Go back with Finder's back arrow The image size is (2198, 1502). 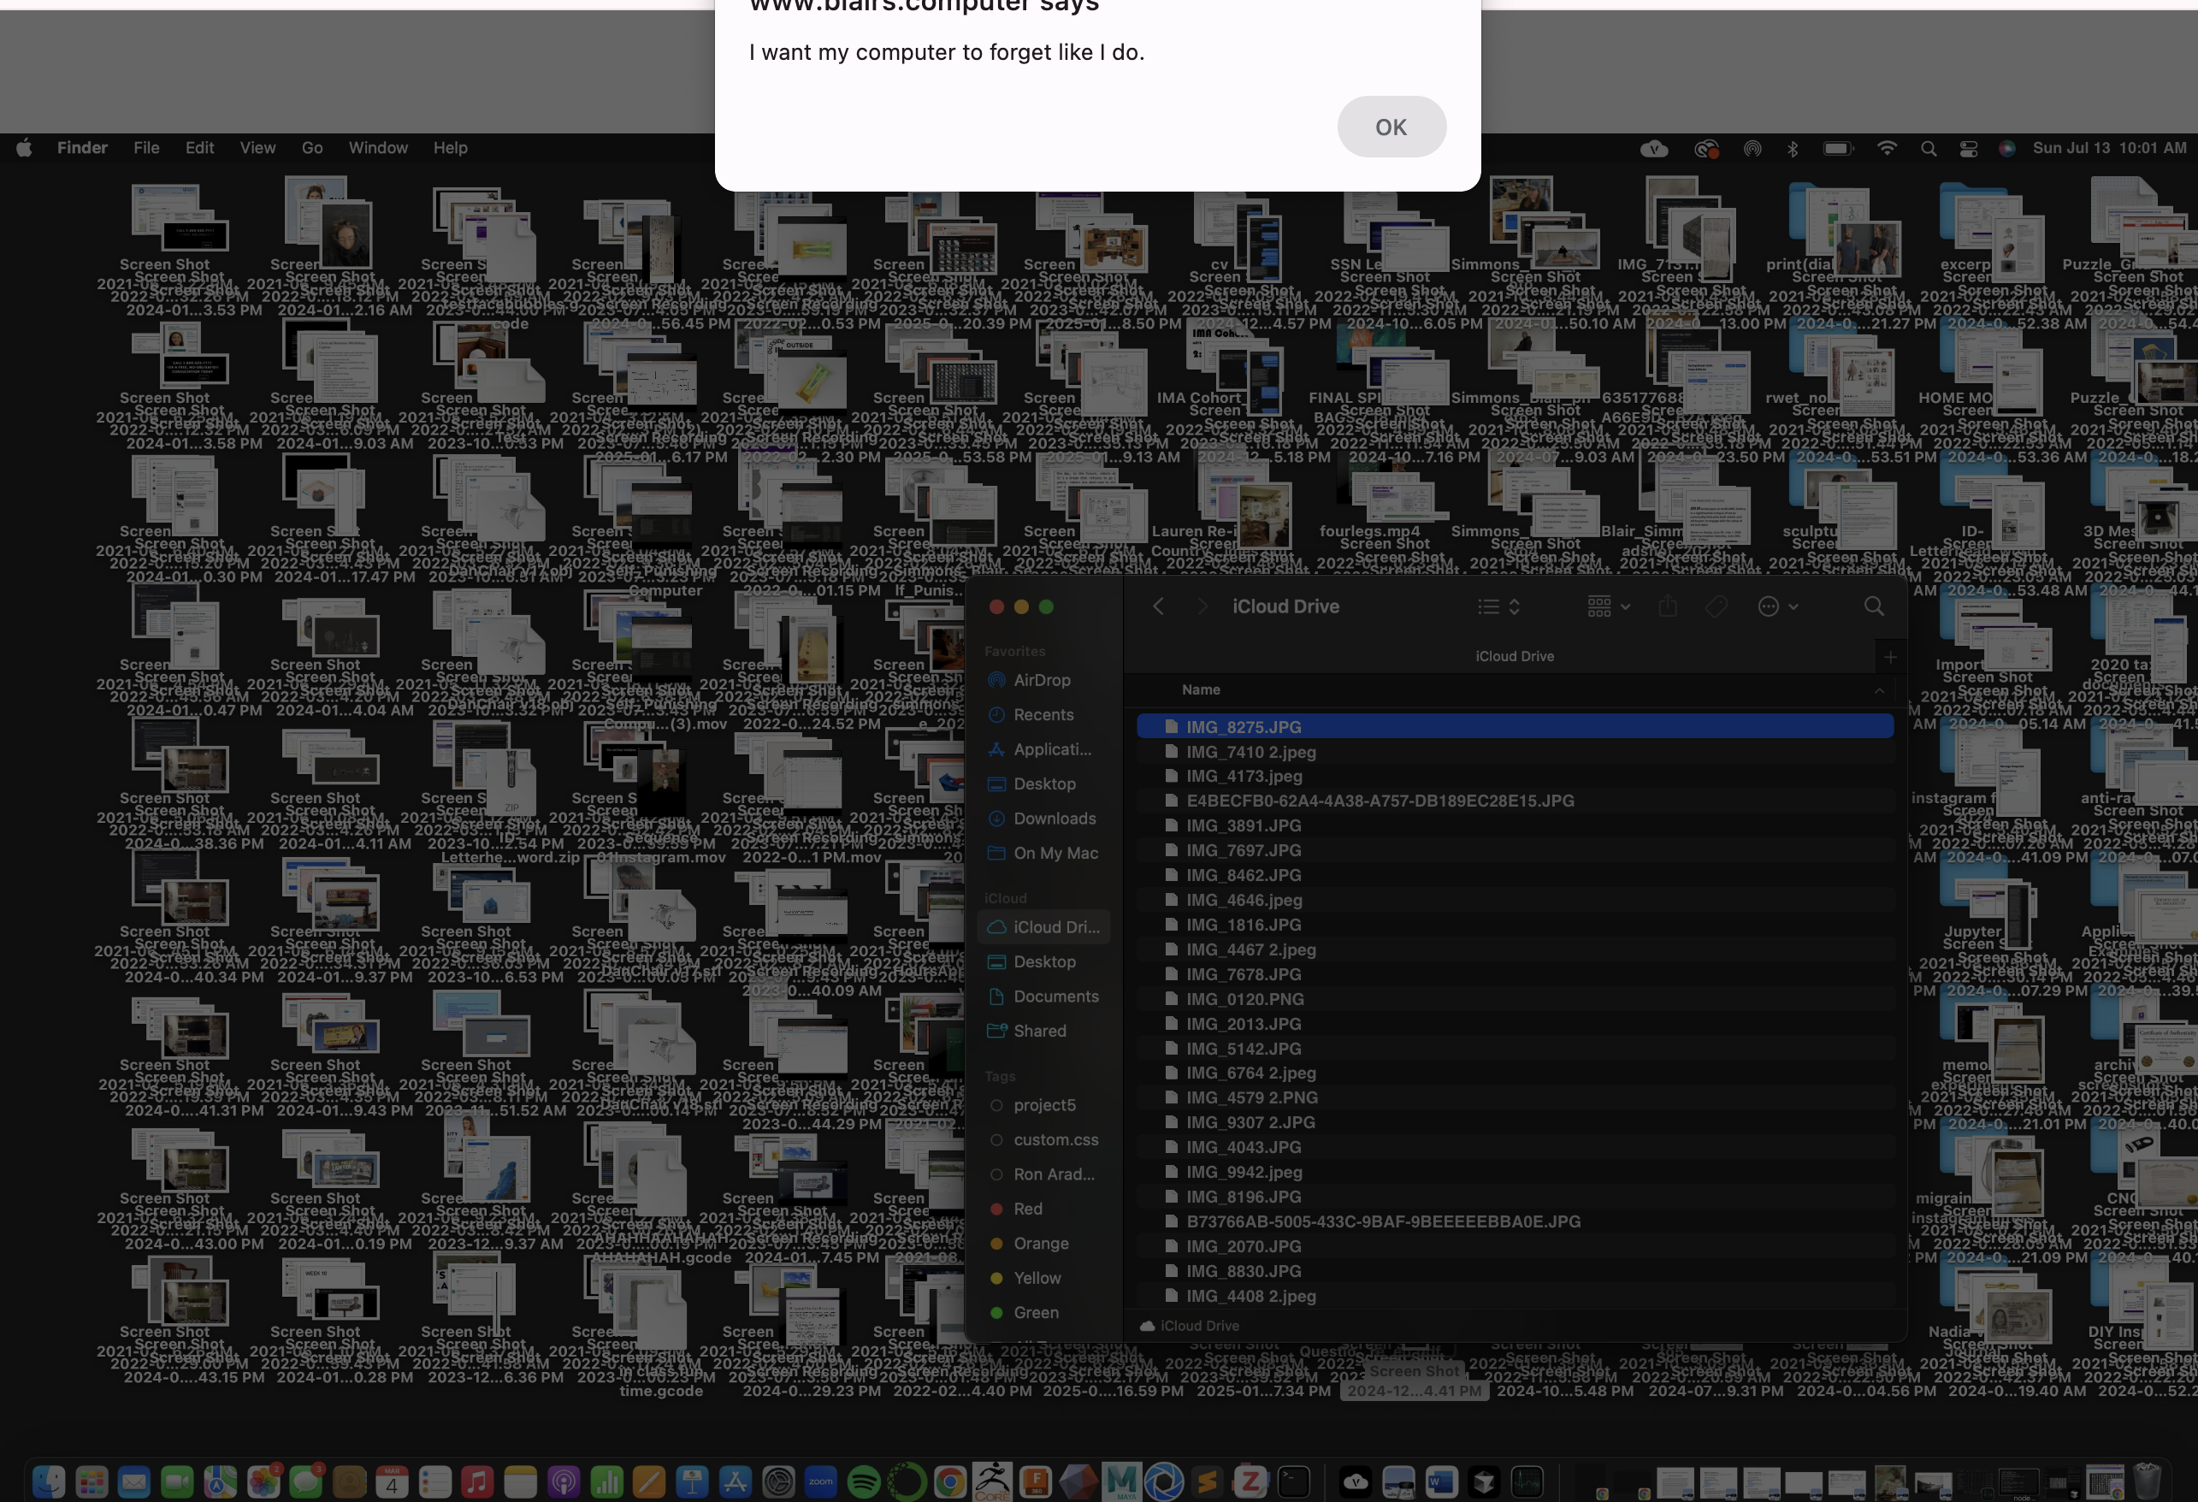click(x=1159, y=606)
